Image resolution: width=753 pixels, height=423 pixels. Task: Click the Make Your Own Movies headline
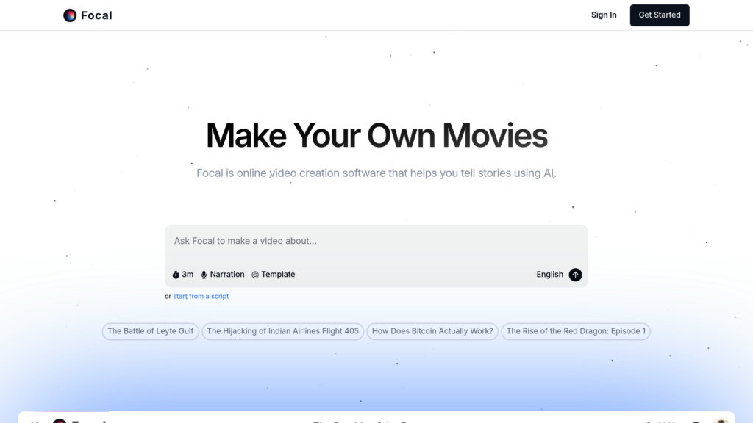376,136
